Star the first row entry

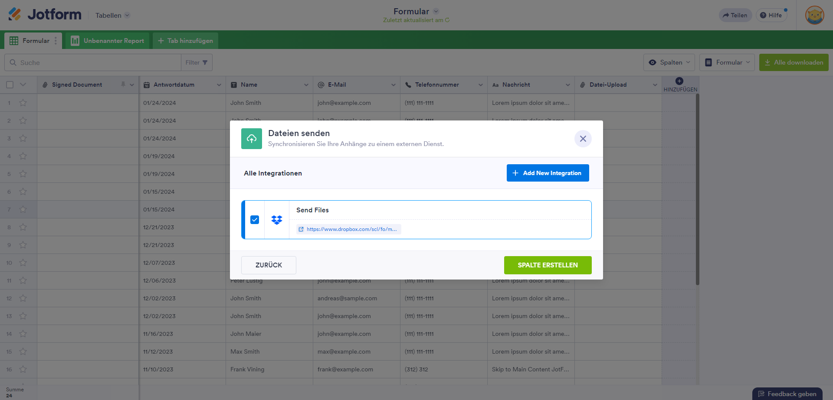coord(23,103)
